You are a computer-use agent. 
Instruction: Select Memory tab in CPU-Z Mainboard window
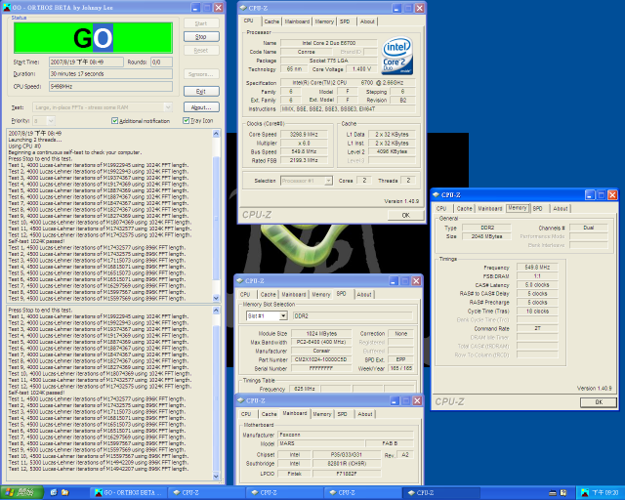click(322, 414)
